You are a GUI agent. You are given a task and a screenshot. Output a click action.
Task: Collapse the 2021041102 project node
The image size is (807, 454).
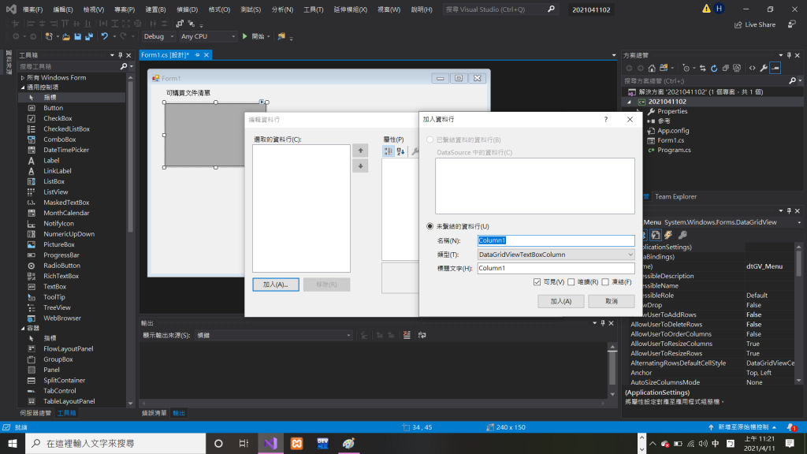[630, 102]
